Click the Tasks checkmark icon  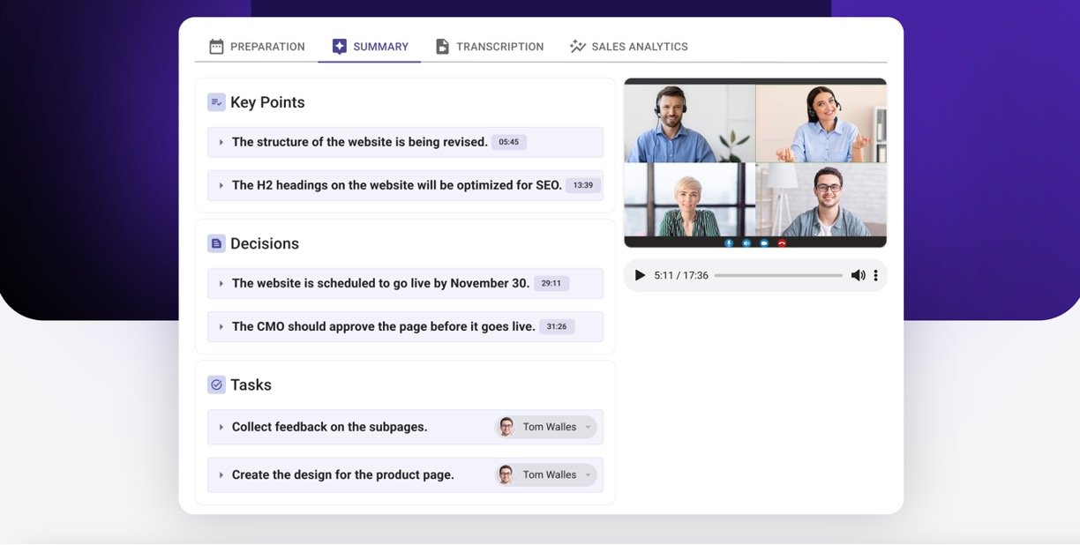[216, 384]
